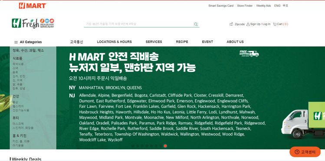This screenshot has width=325, height=161.
Task: Open the Weekly Ads link
Action: 263,6
